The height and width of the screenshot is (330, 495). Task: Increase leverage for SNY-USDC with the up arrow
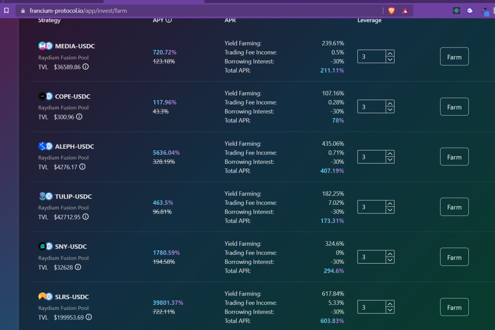pyautogui.click(x=390, y=254)
